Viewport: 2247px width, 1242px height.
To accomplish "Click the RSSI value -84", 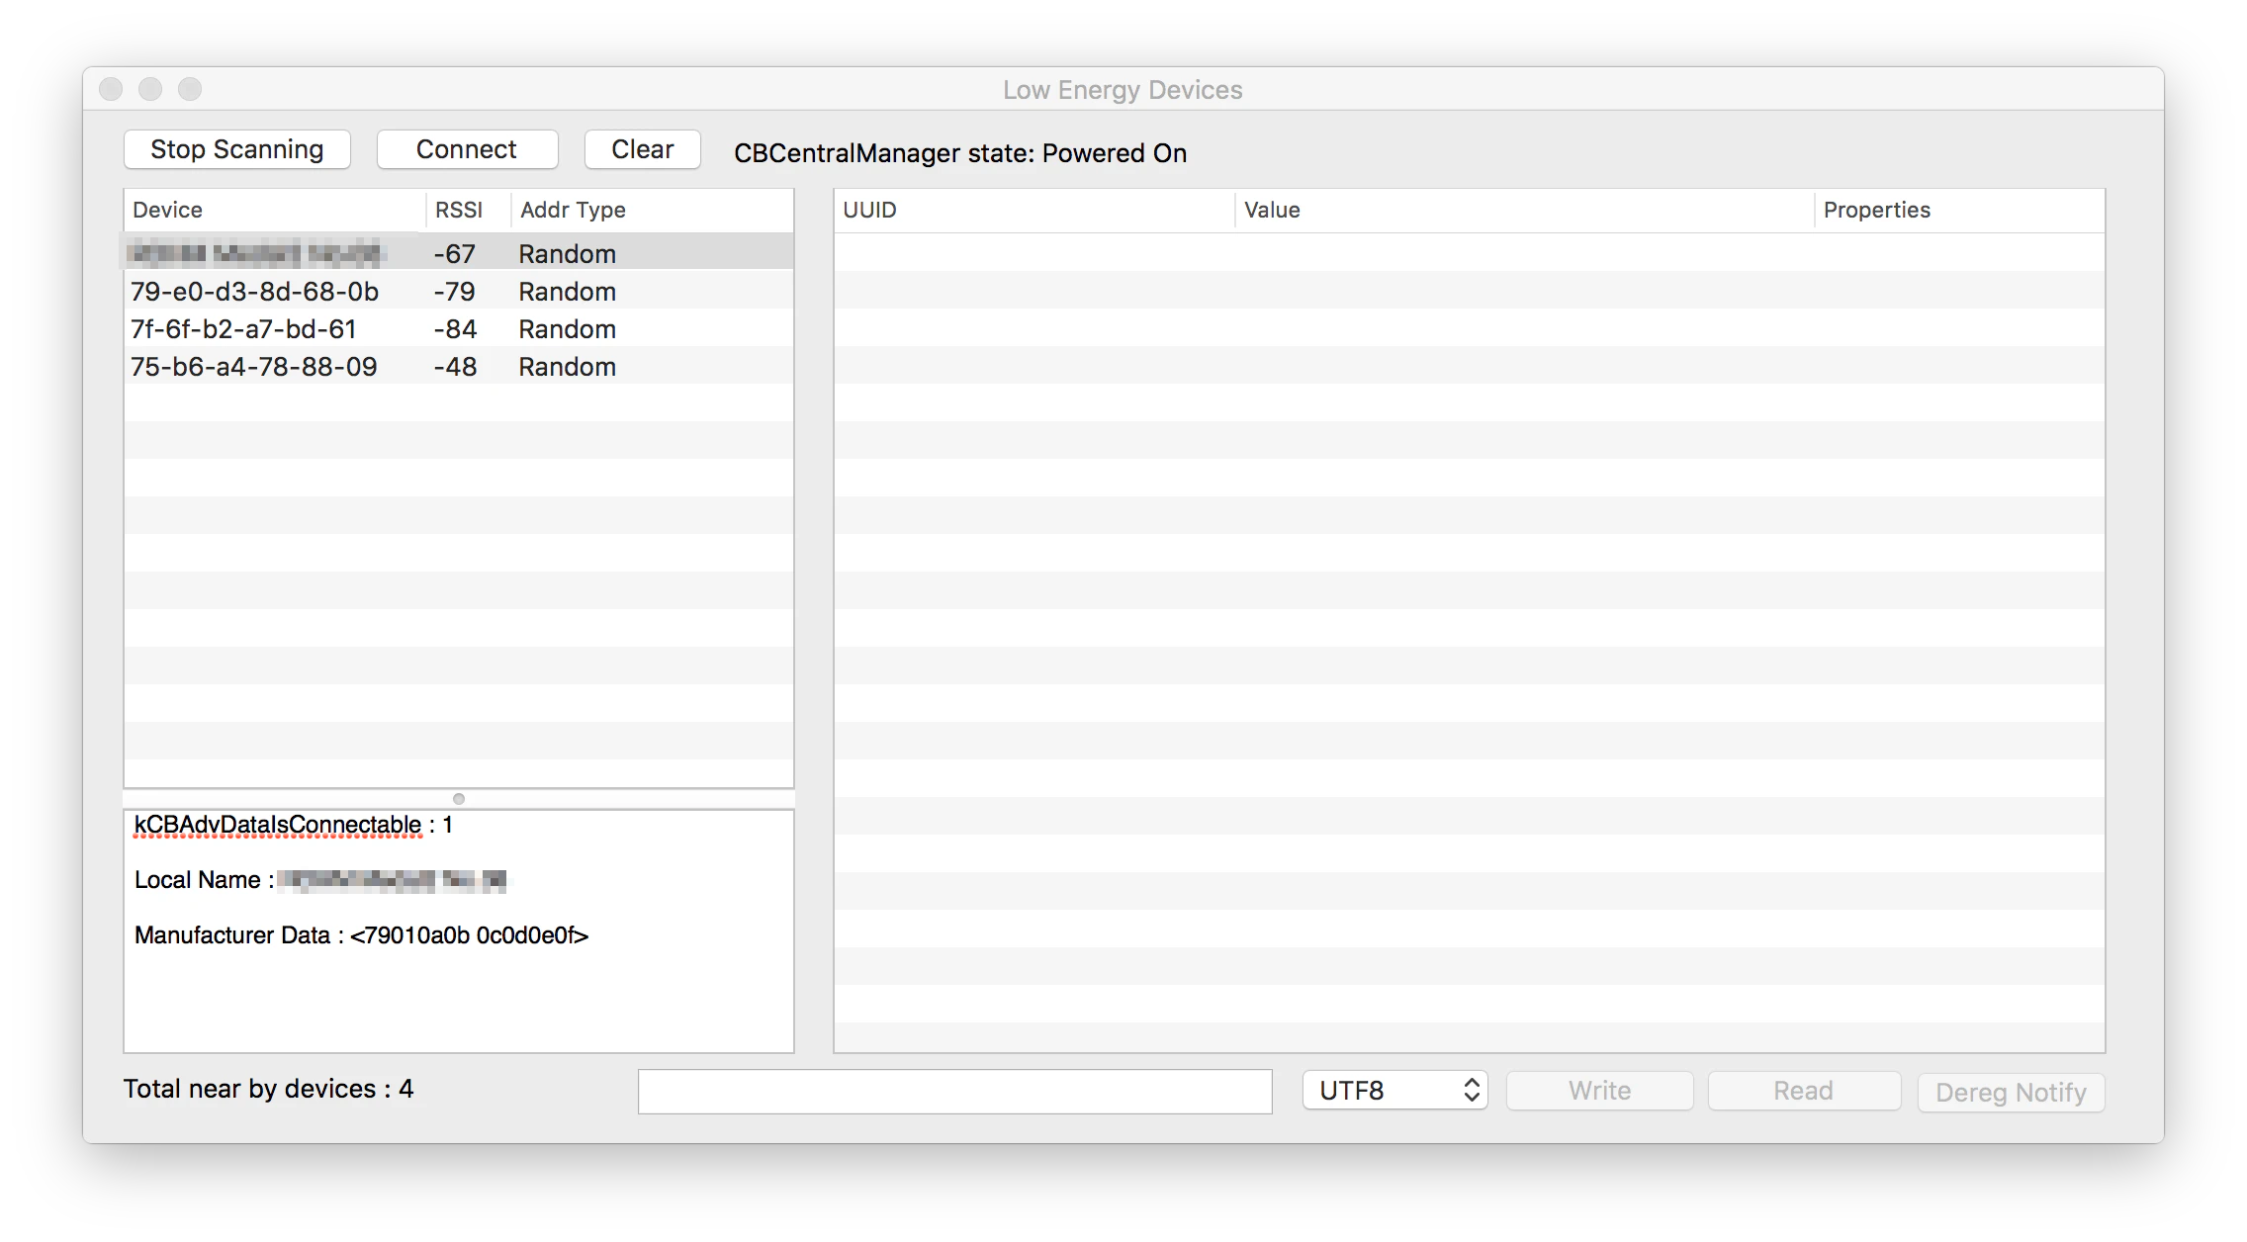I will [x=455, y=329].
